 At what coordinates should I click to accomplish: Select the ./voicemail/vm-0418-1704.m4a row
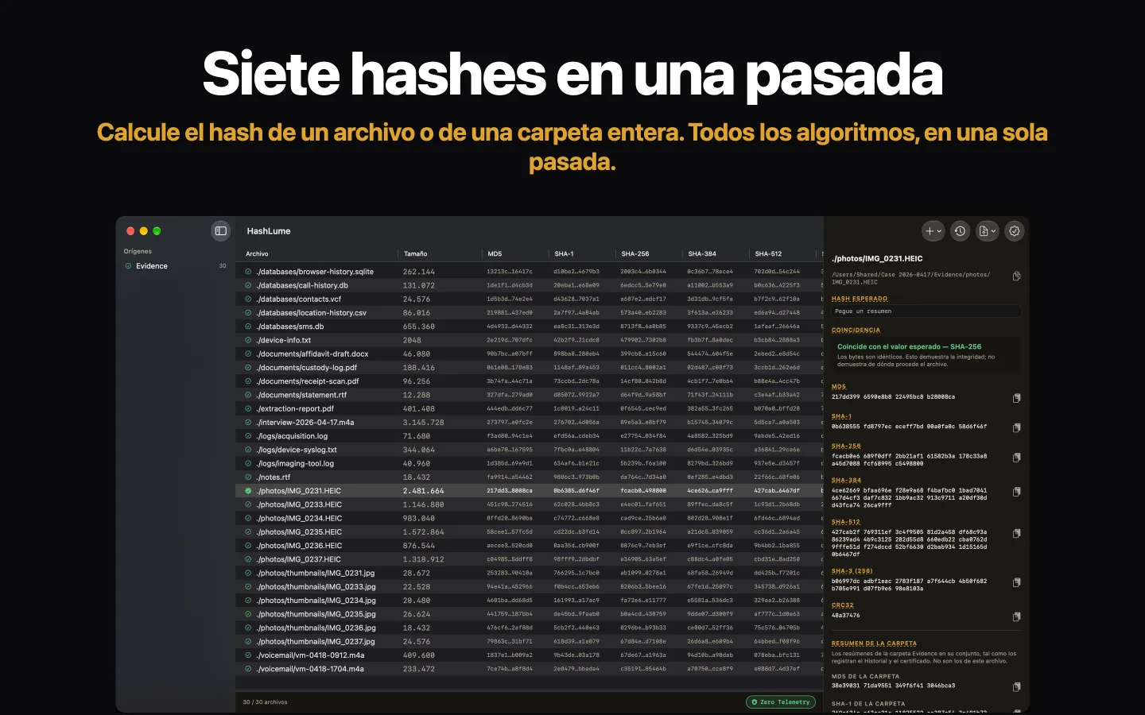point(530,669)
